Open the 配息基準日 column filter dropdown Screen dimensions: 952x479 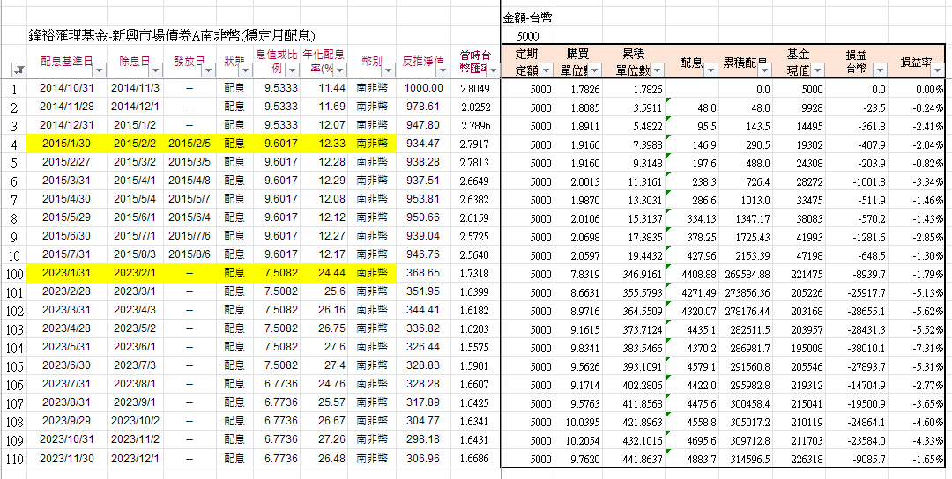(99, 70)
